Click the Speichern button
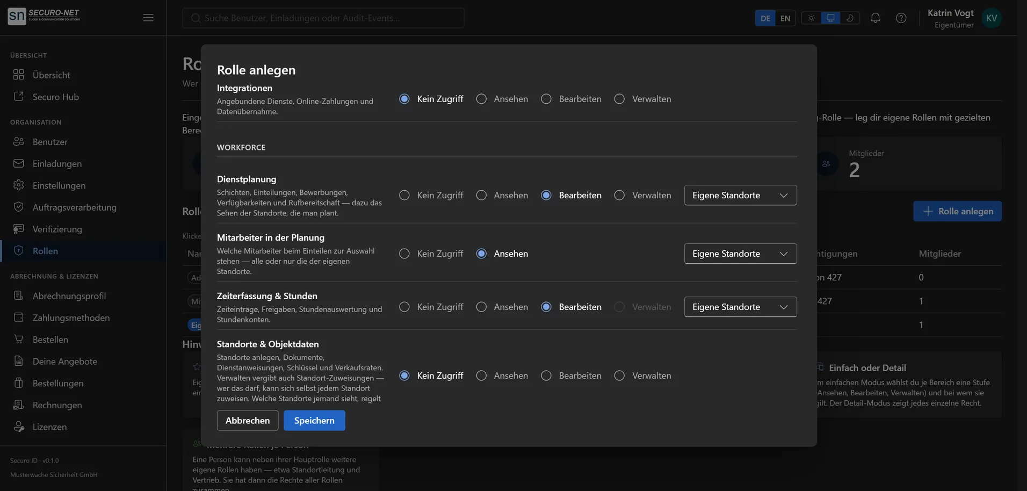The width and height of the screenshot is (1027, 491). pos(314,421)
